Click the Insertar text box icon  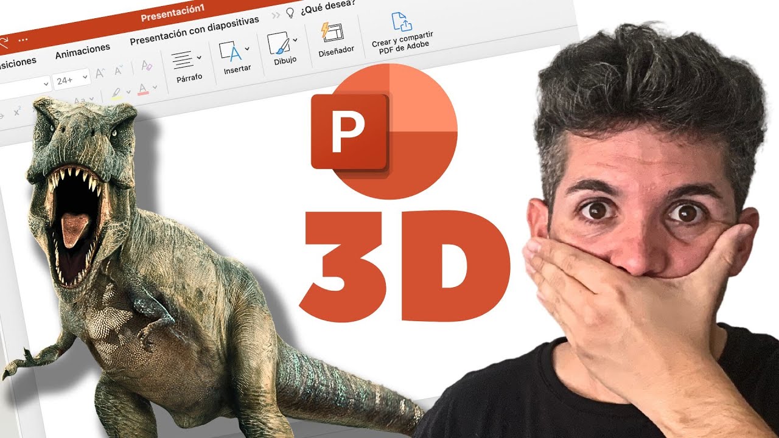coord(231,52)
